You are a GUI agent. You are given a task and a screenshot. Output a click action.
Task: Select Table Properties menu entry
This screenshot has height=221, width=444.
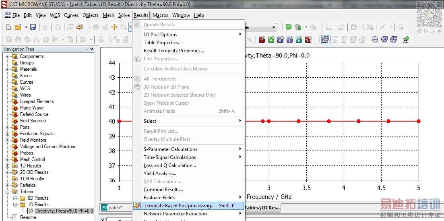click(188, 43)
